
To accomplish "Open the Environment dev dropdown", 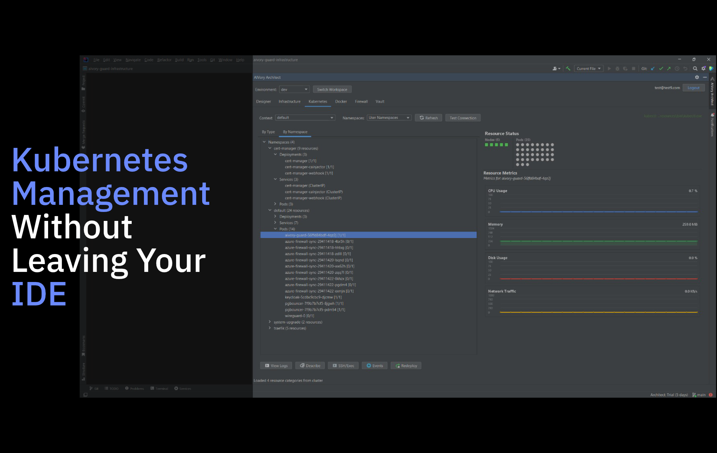I will (x=294, y=89).
